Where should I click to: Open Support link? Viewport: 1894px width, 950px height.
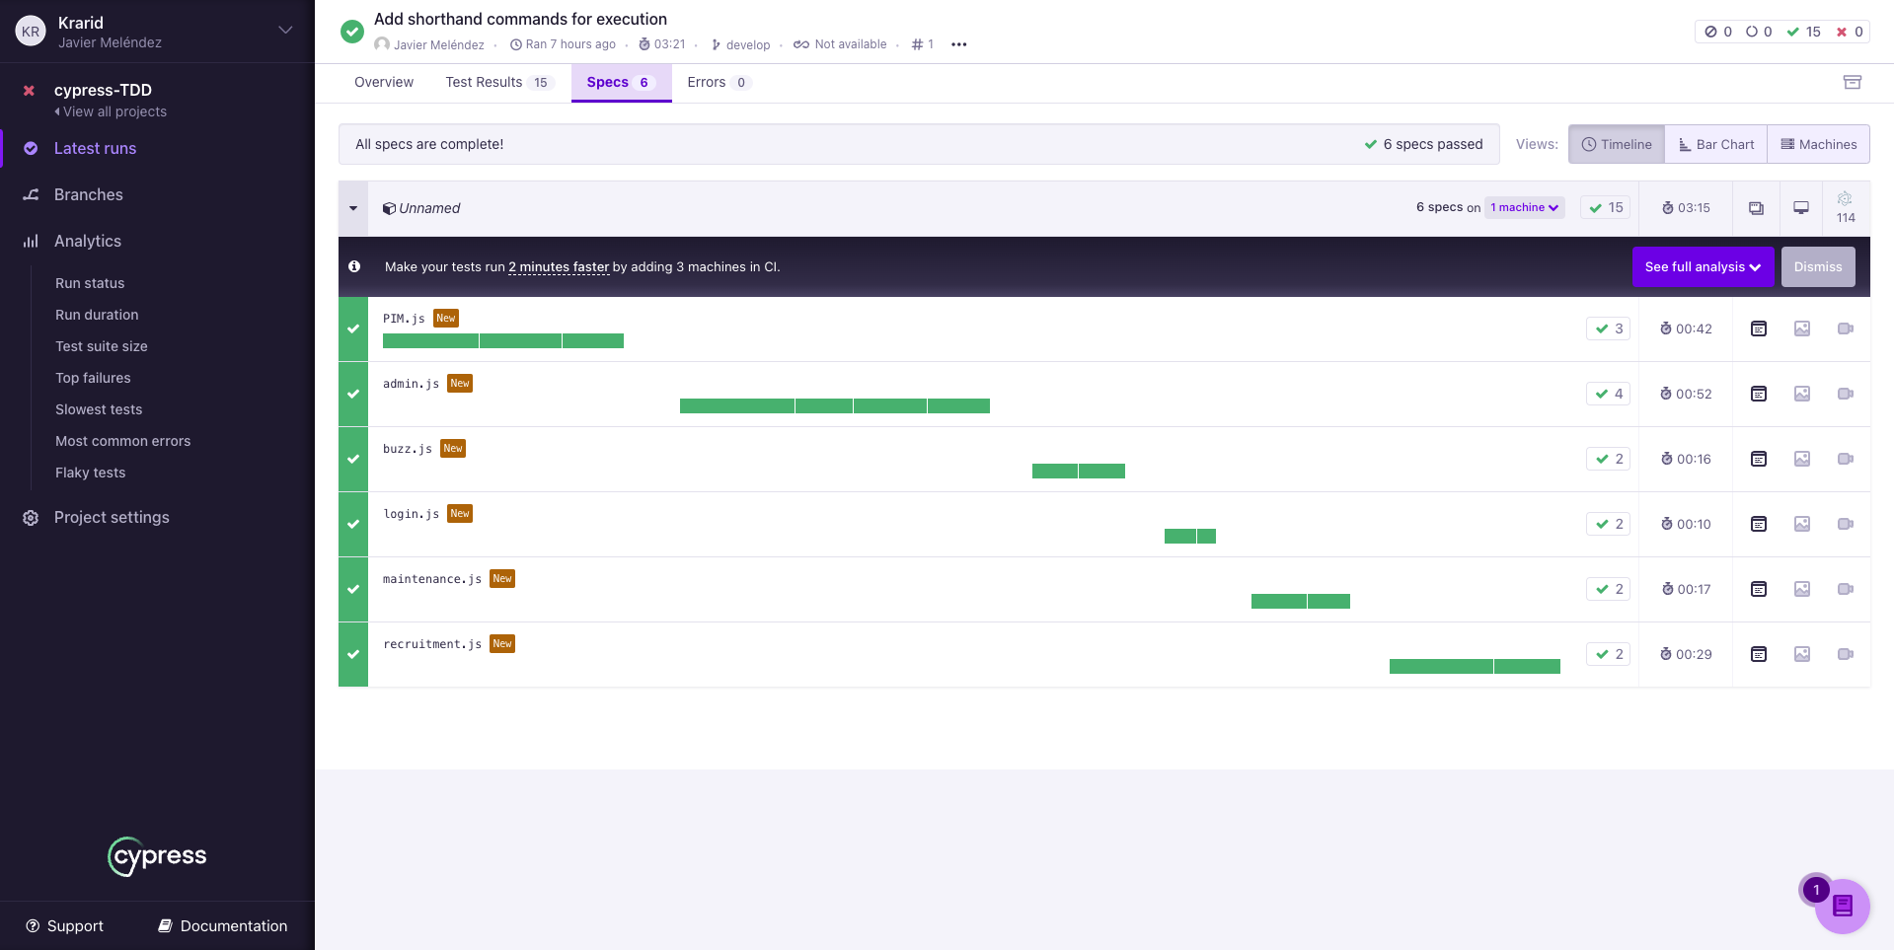65,925
